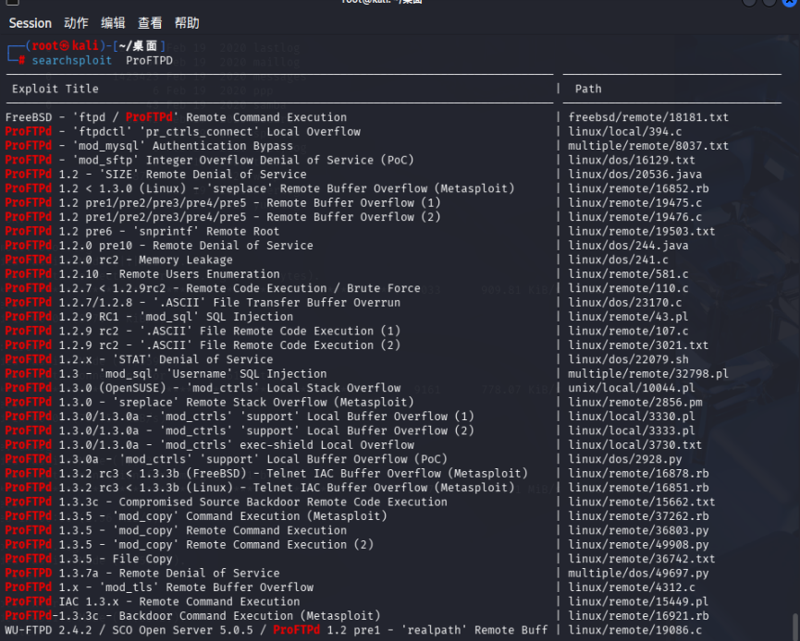Select path multiple/dos/49697.py
This screenshot has height=641, width=800.
click(x=638, y=574)
